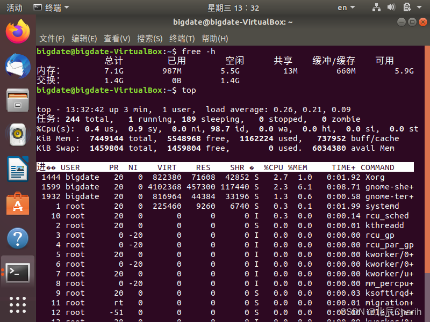
Task: Open the 文件(F) menu
Action: pos(52,39)
